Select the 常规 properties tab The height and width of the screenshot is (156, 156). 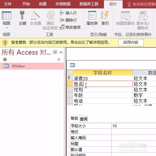coord(74,119)
